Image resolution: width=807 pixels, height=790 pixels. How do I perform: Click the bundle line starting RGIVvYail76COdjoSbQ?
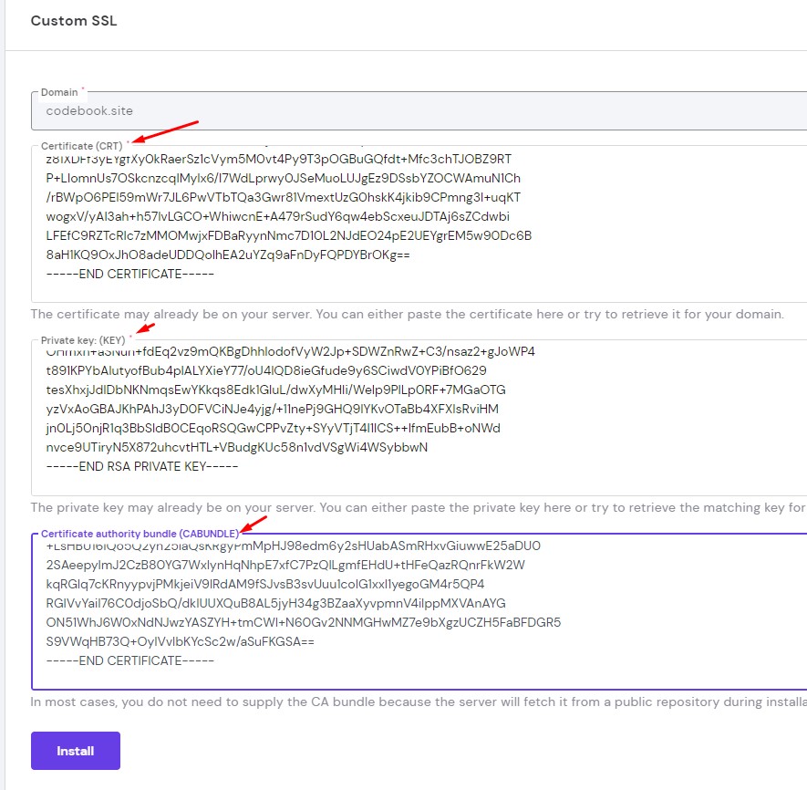(x=276, y=603)
